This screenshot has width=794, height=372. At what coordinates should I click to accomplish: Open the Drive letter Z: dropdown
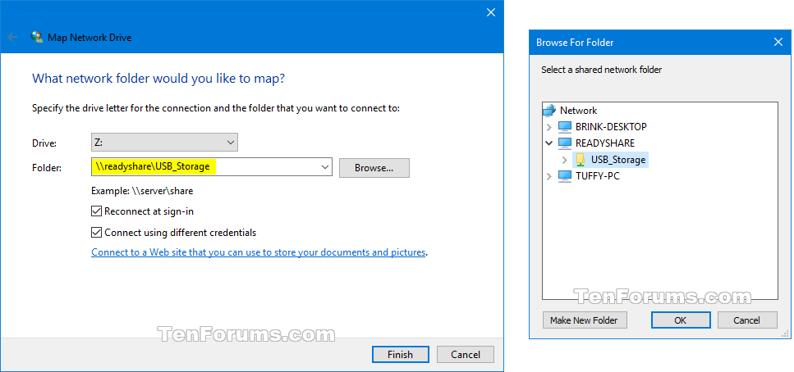pos(164,143)
